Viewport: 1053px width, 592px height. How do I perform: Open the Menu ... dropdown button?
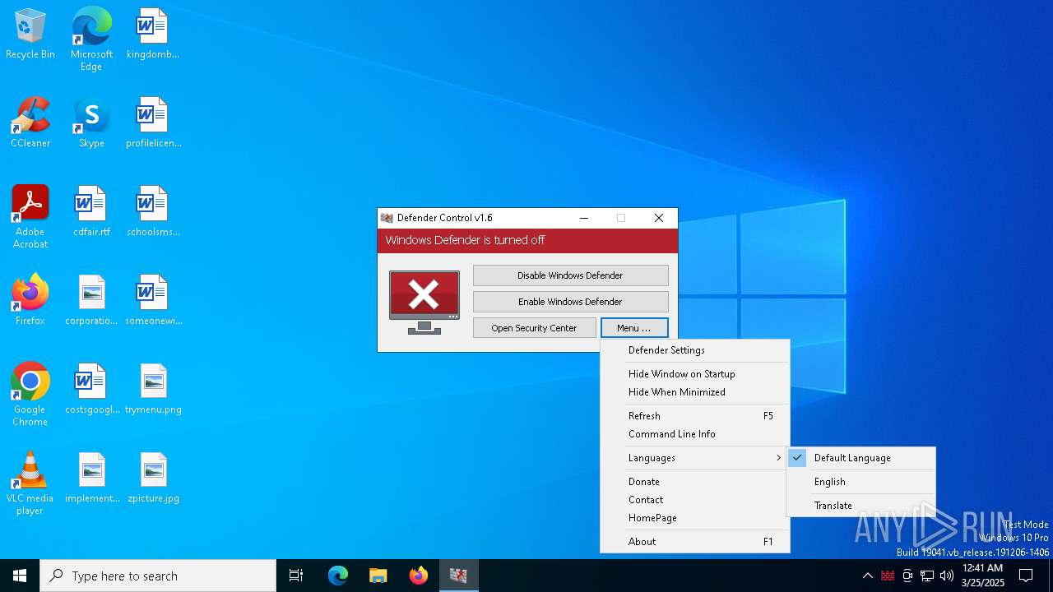(634, 328)
